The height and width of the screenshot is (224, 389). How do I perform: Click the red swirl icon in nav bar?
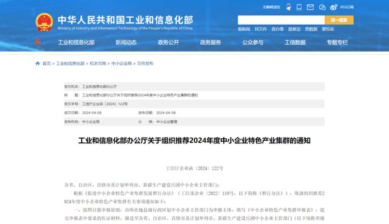click(38, 42)
